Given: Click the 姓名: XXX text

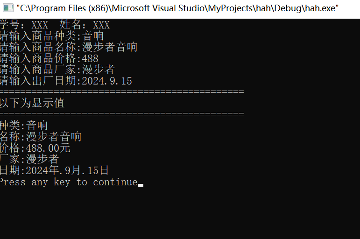Looking at the screenshot, I should point(85,25).
